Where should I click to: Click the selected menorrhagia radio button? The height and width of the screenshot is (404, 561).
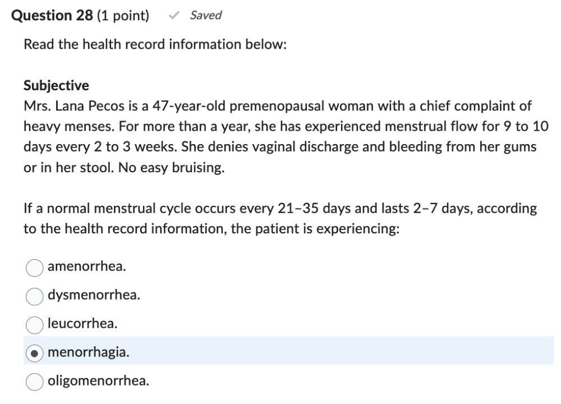34,353
